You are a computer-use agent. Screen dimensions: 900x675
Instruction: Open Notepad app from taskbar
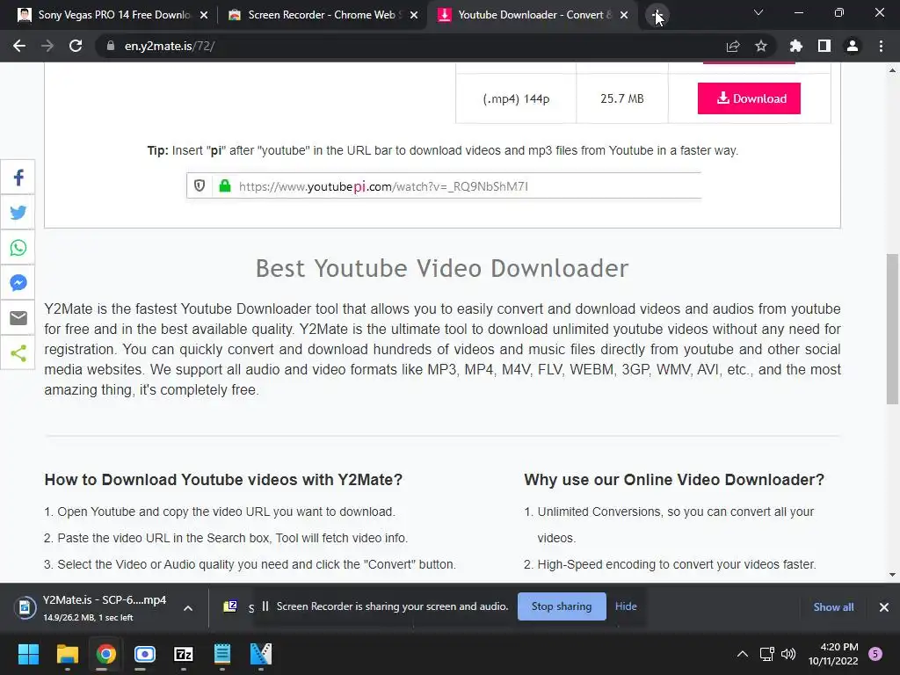pos(222,654)
